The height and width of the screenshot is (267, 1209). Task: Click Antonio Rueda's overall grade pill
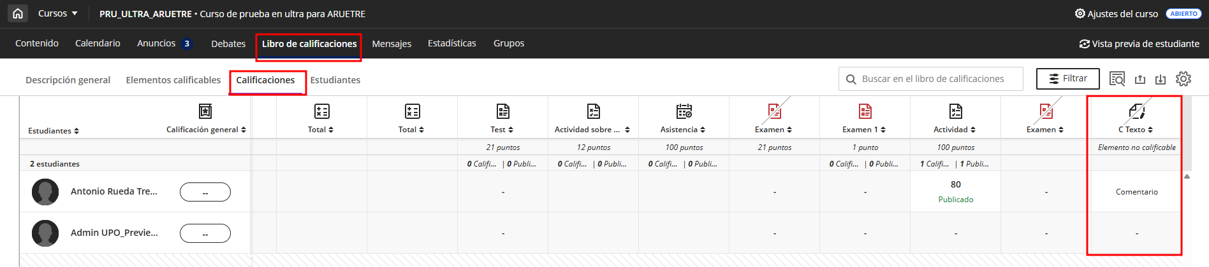point(205,192)
